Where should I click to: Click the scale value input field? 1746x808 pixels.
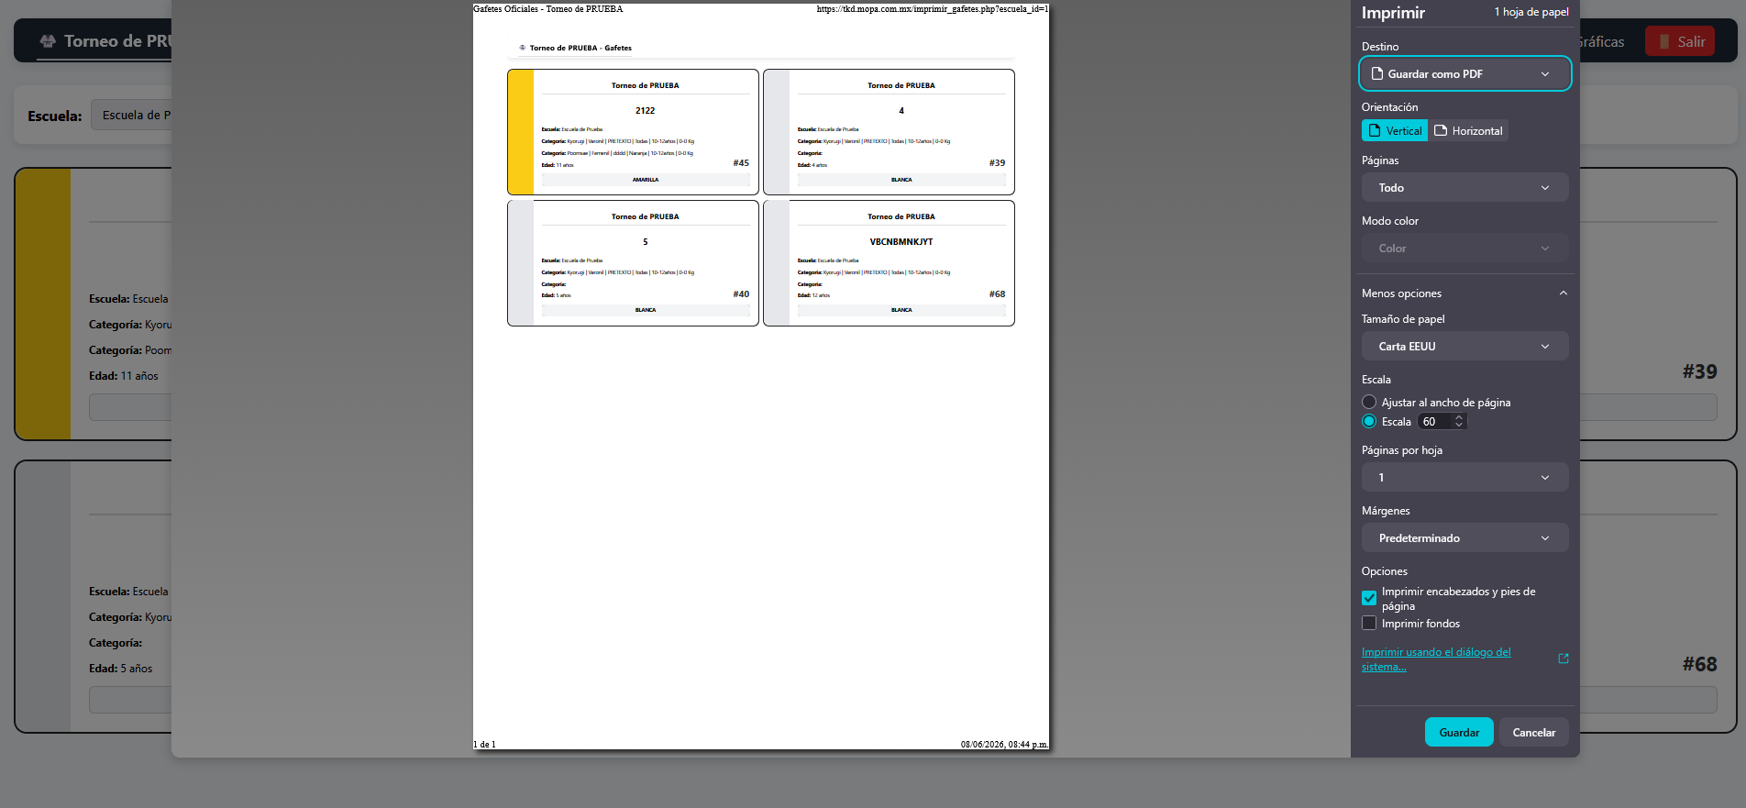coord(1436,421)
